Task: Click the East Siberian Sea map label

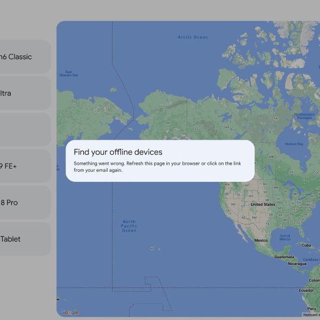Action: tap(68, 73)
